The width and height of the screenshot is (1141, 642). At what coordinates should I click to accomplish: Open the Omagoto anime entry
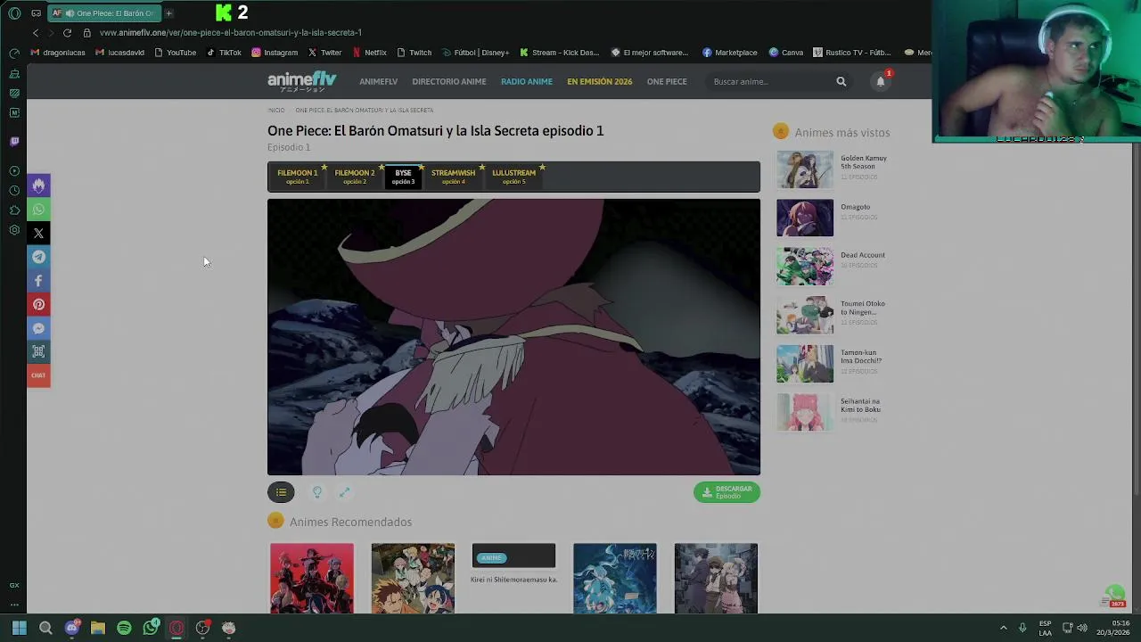click(855, 207)
